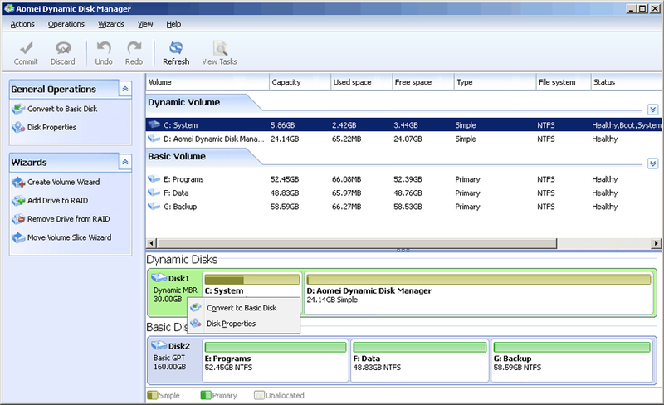Image resolution: width=664 pixels, height=405 pixels.
Task: Click the Redo arrow icon
Action: click(134, 48)
